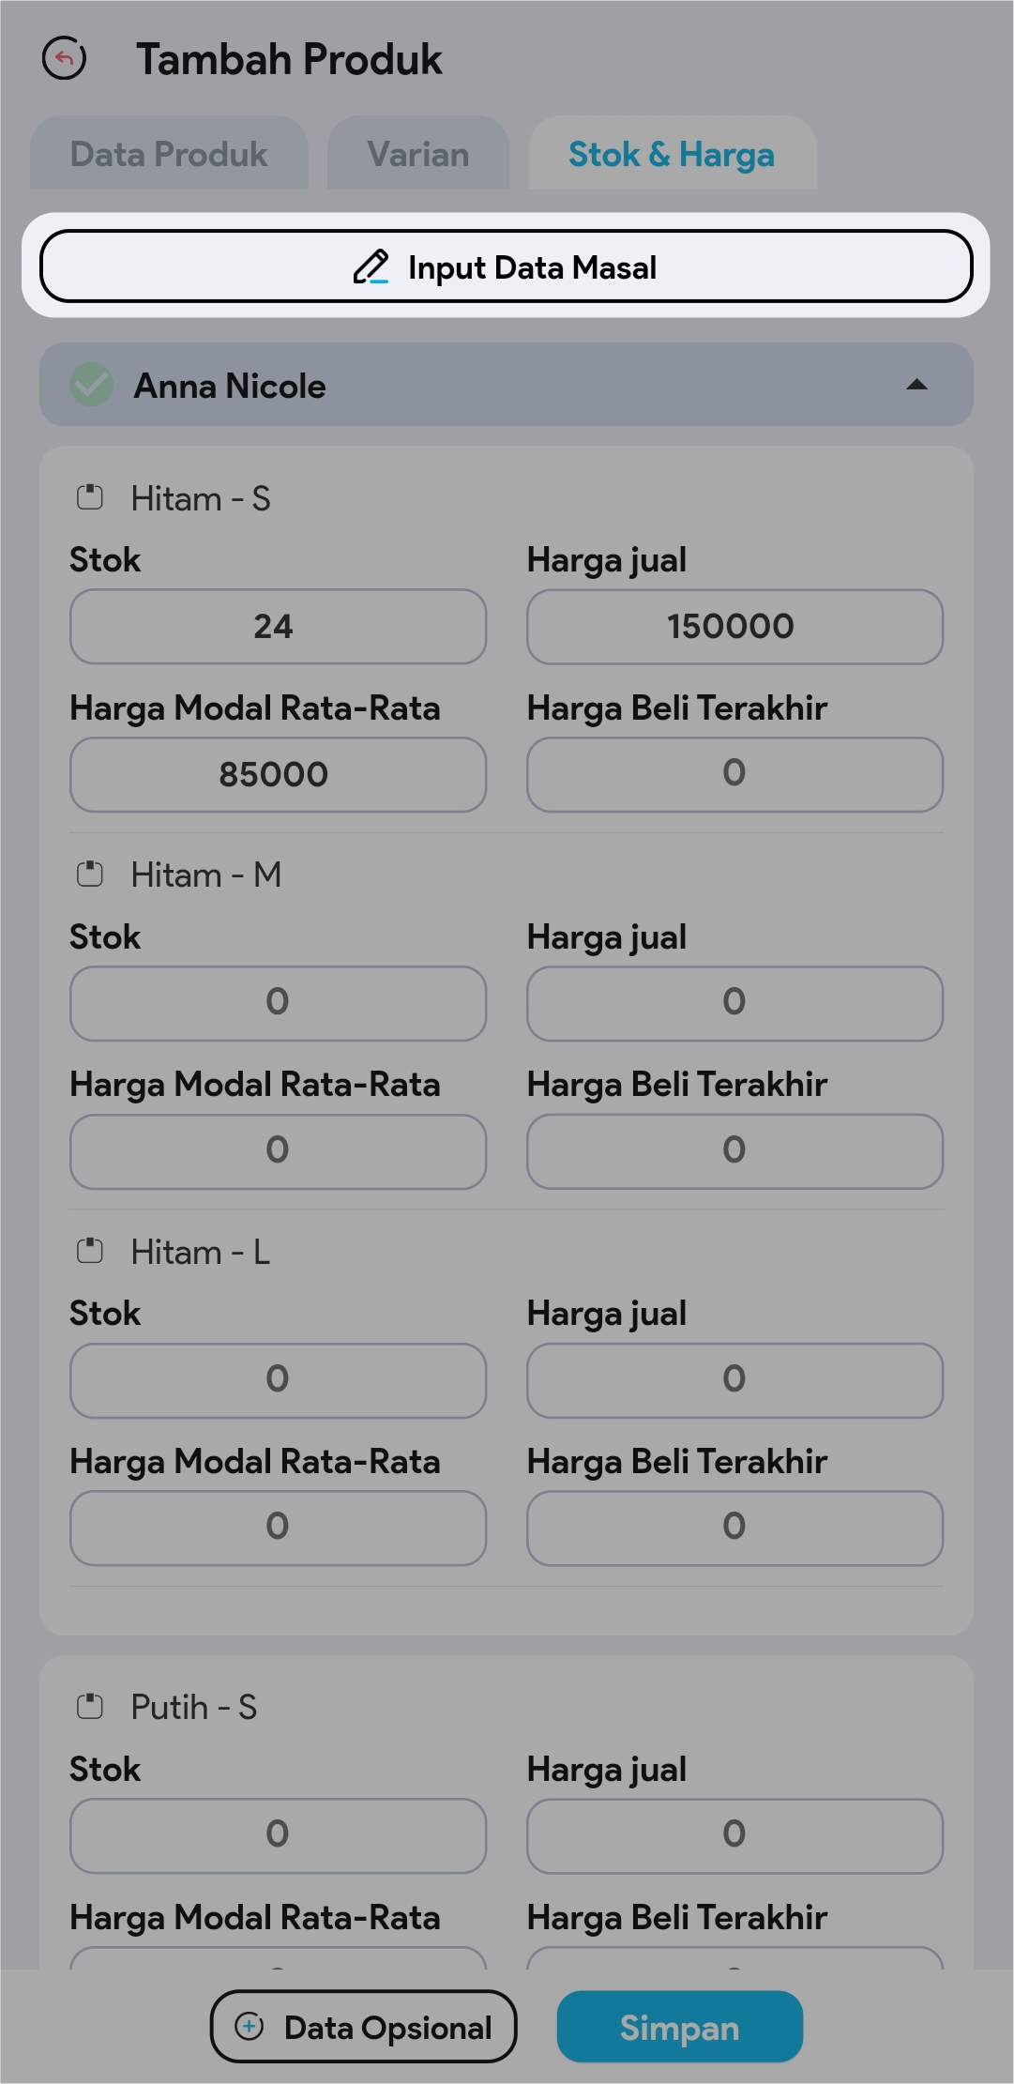Select the Stok & Harga tab
The height and width of the screenshot is (2084, 1014).
[672, 154]
